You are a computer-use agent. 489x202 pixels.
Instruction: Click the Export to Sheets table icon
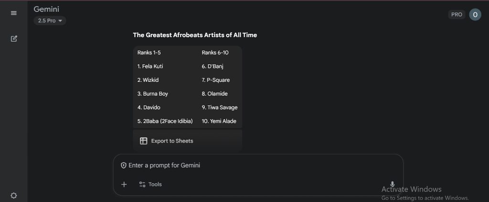(143, 141)
